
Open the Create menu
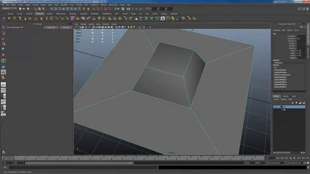pos(20,5)
